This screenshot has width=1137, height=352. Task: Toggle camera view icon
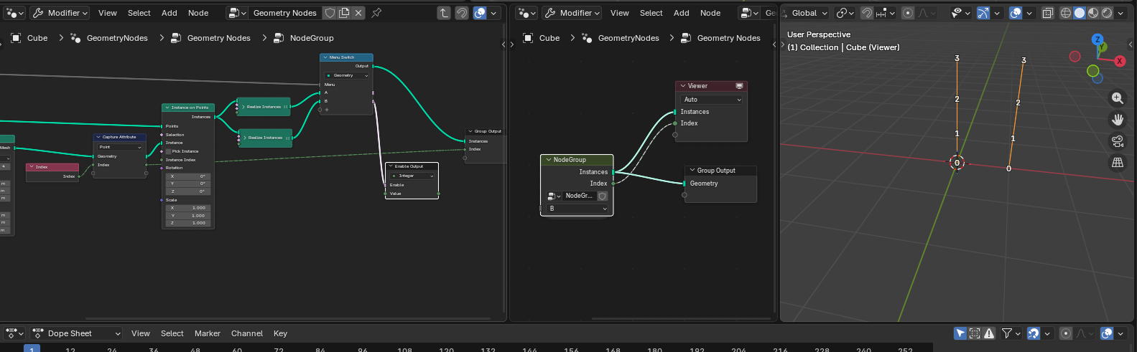point(1118,141)
